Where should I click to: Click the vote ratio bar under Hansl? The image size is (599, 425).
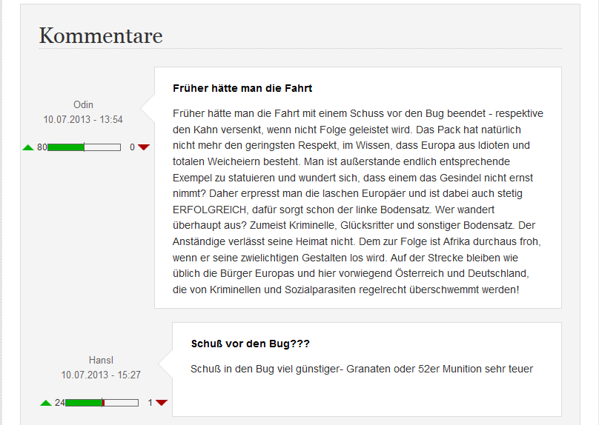pyautogui.click(x=102, y=403)
